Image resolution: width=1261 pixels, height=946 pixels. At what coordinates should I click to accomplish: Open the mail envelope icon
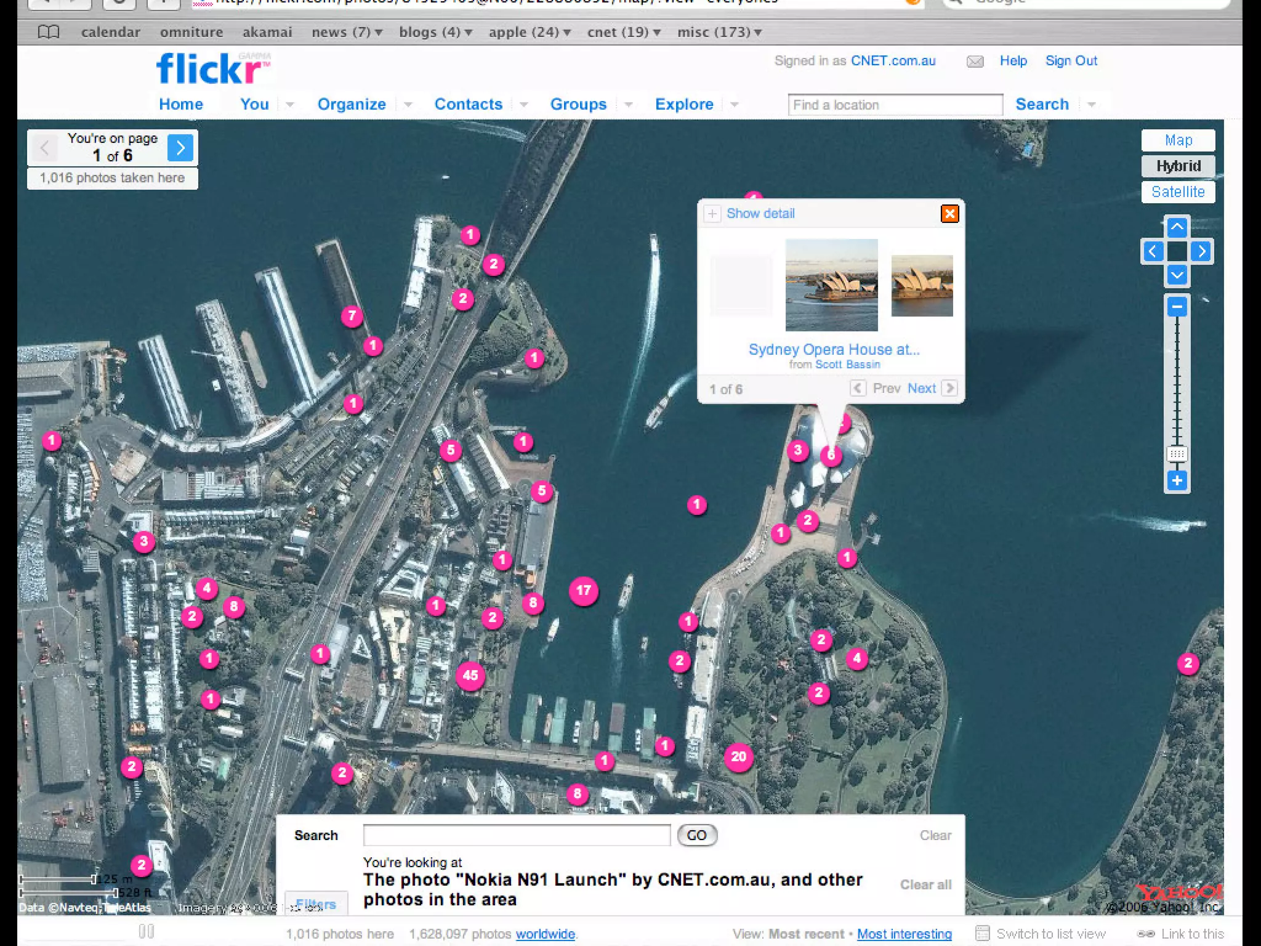[x=975, y=62]
